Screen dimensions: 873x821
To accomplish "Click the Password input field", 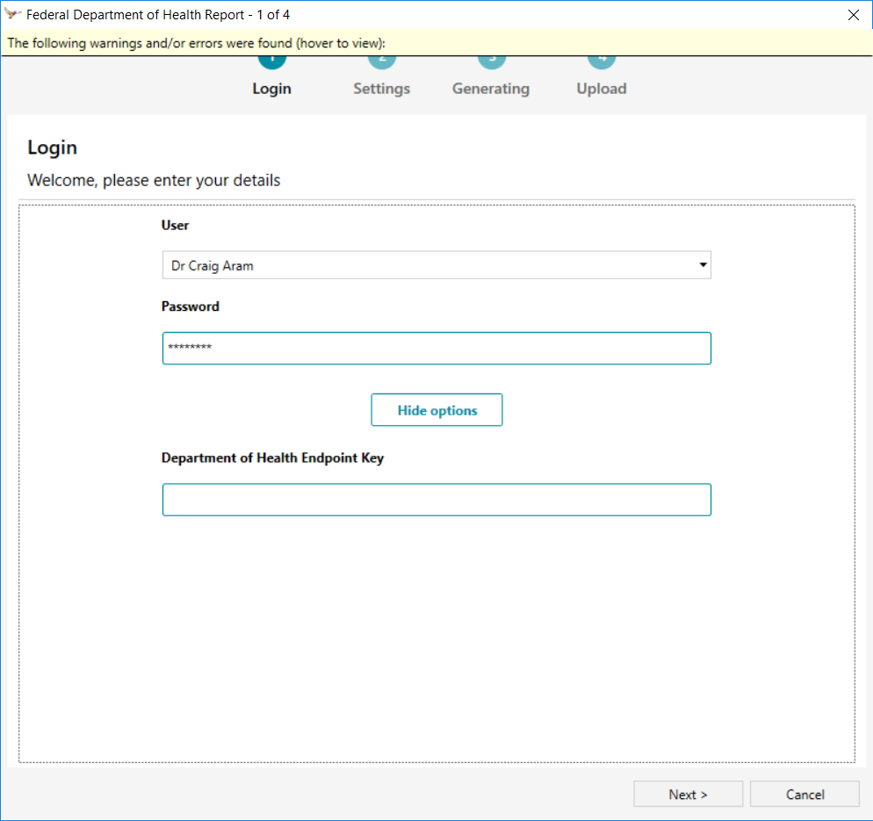I will (436, 348).
